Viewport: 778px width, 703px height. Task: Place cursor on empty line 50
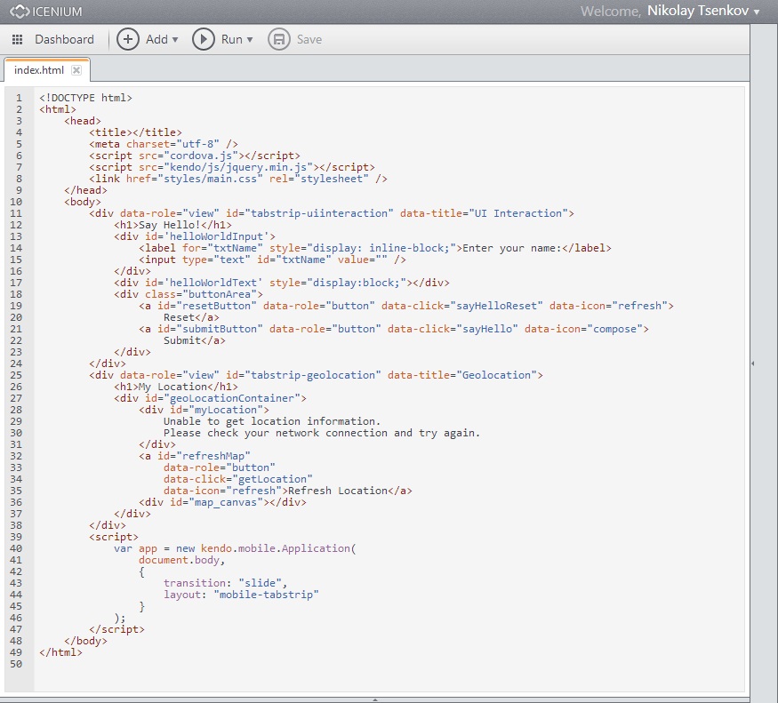[389, 664]
